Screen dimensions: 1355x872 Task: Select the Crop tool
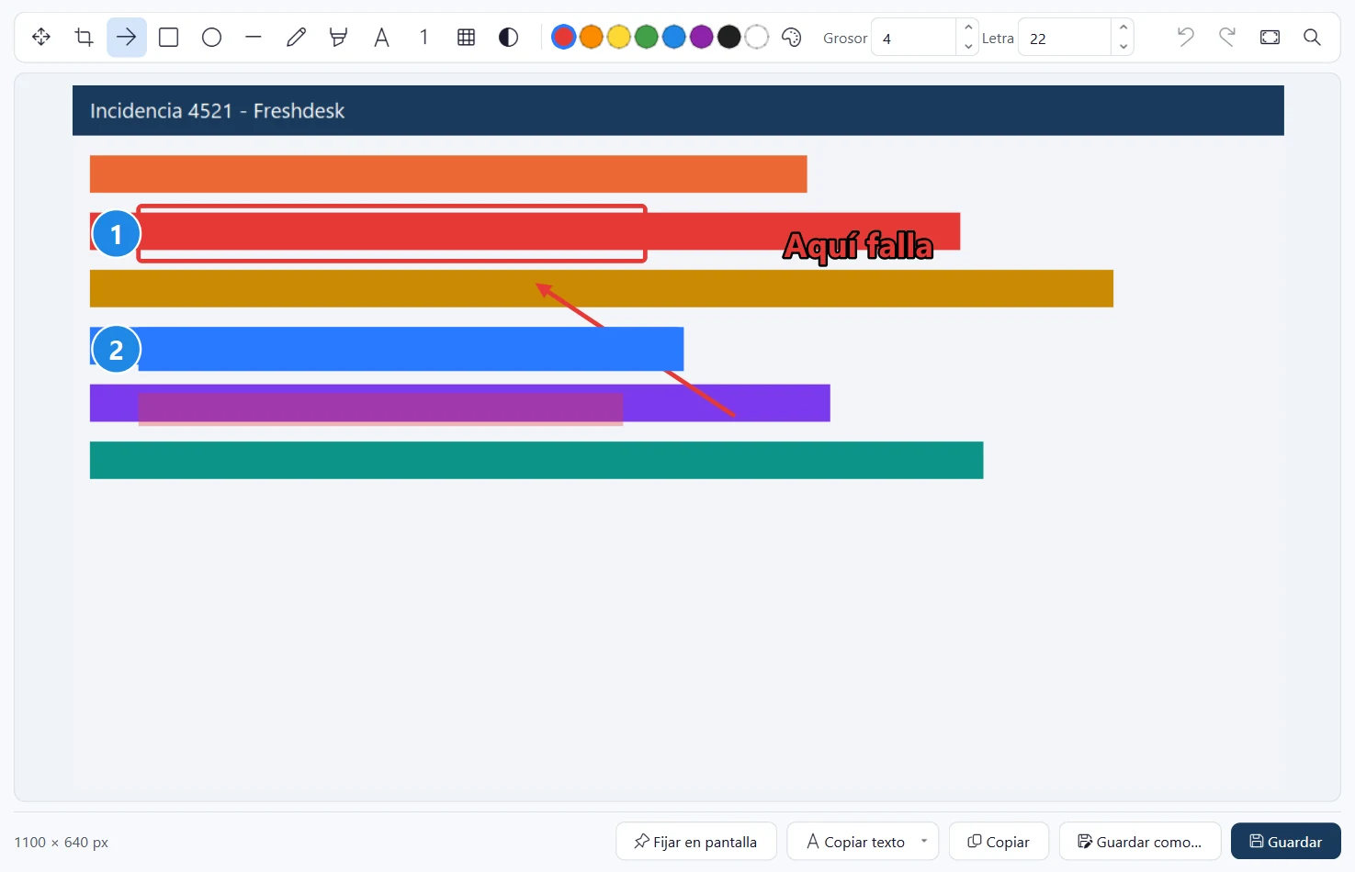[84, 38]
